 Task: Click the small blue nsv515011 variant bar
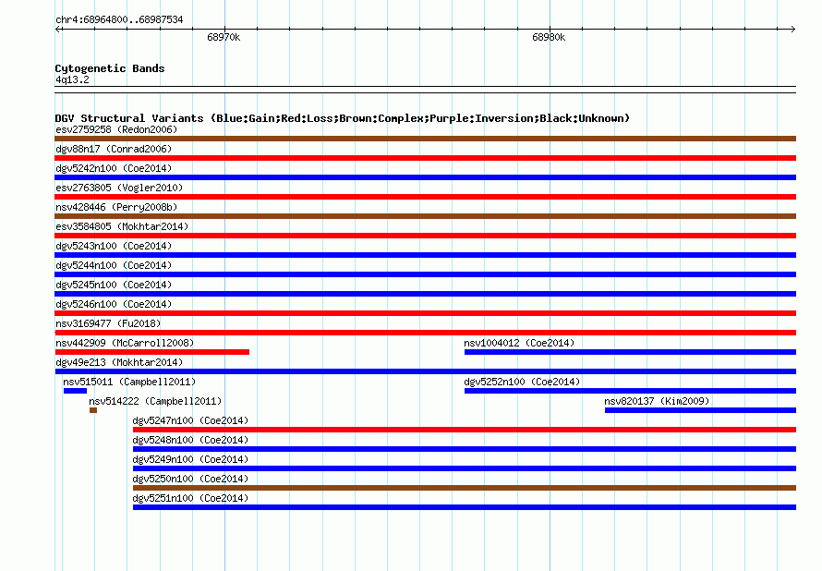(75, 391)
